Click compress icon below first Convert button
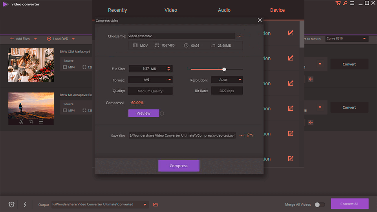 tap(311, 79)
